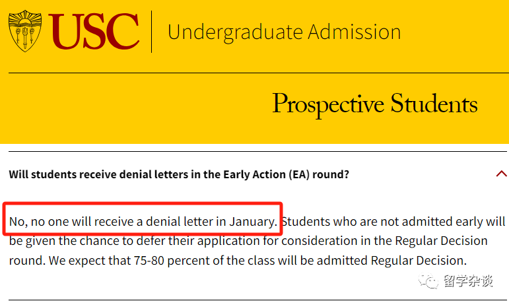The height and width of the screenshot is (303, 509).
Task: Click the question about denial letters in EA round
Action: pyautogui.click(x=179, y=174)
